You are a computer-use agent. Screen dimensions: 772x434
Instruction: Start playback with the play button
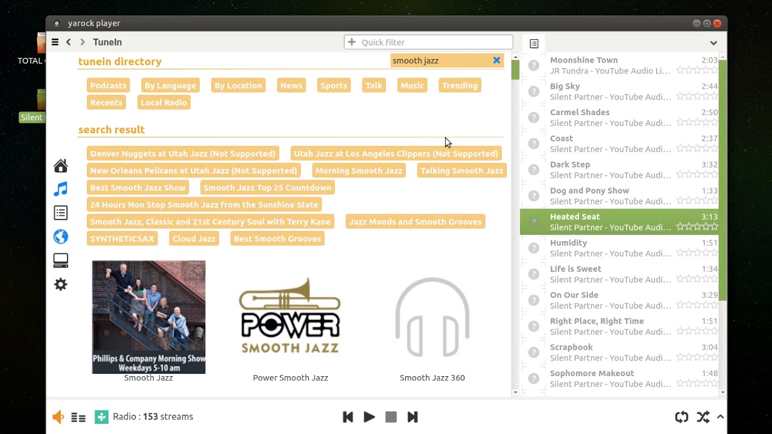369,417
